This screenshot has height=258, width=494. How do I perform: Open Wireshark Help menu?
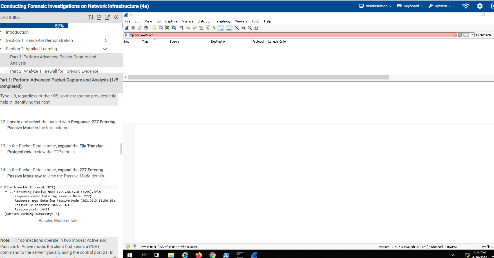[267, 21]
